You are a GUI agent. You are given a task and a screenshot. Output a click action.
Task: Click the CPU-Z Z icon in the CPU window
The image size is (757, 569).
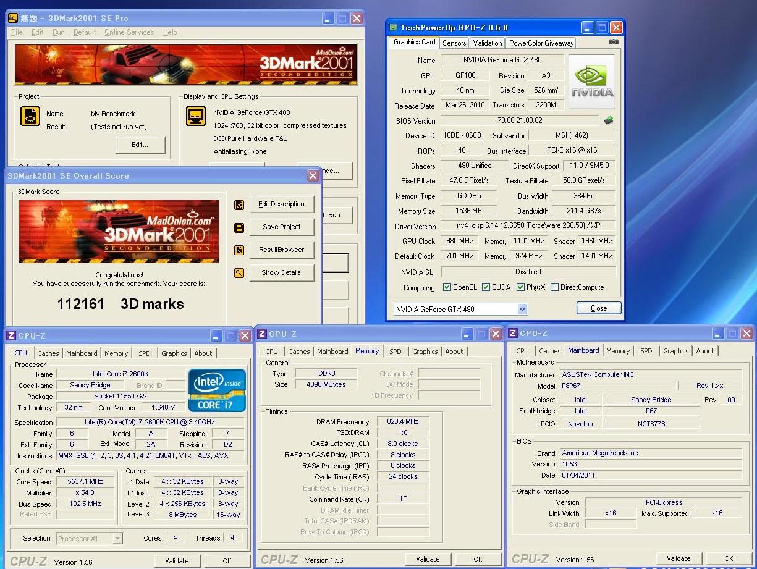(11, 335)
